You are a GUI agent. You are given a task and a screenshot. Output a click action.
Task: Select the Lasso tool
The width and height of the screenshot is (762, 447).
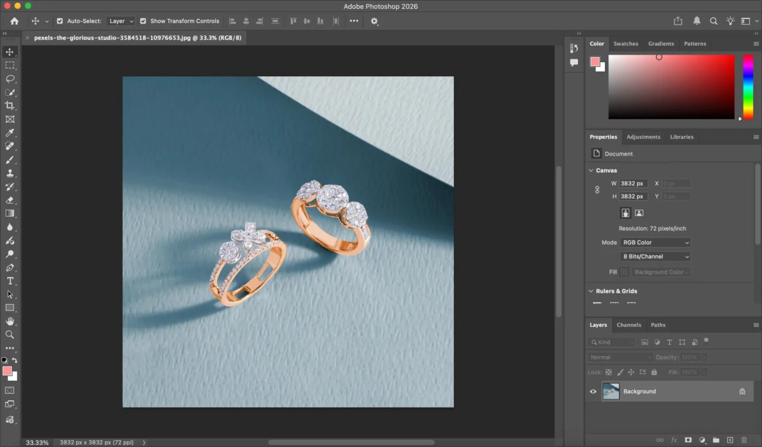pyautogui.click(x=10, y=79)
